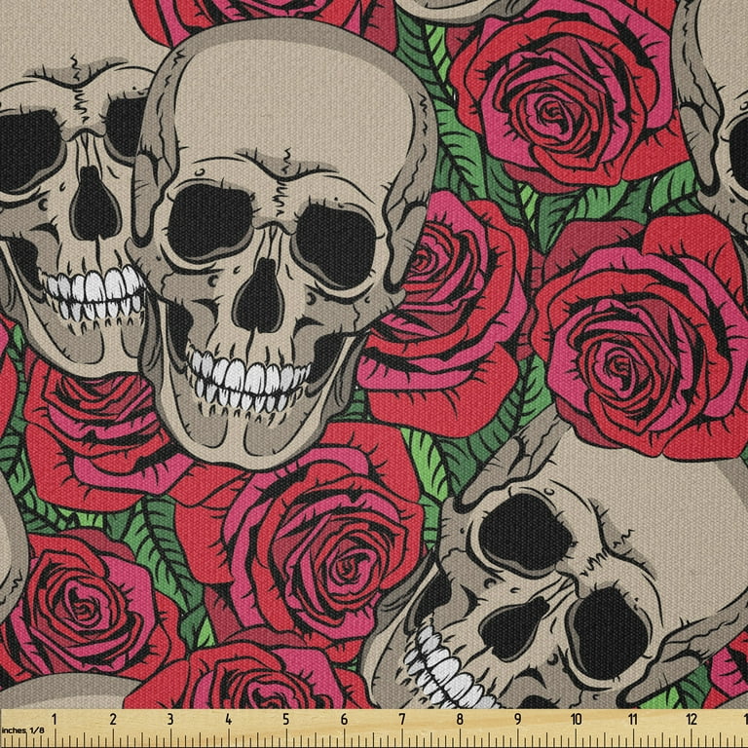The image size is (748, 748).
Task: Click the 12 inch ruler mark
Action: 692,721
